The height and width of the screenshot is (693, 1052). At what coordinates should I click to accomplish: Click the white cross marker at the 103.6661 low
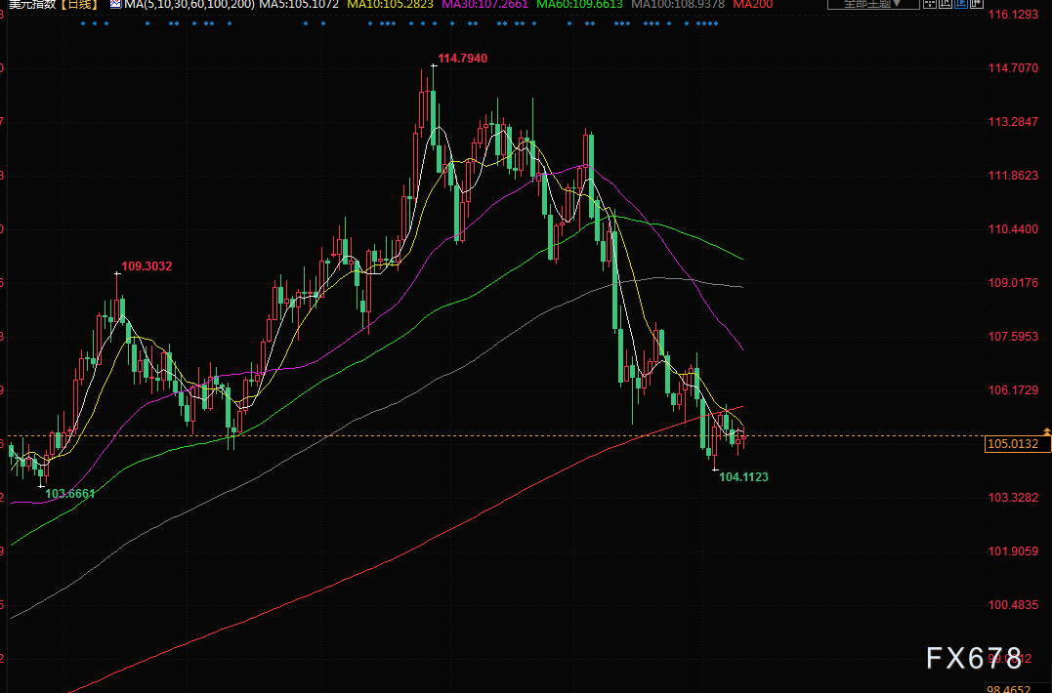point(41,485)
